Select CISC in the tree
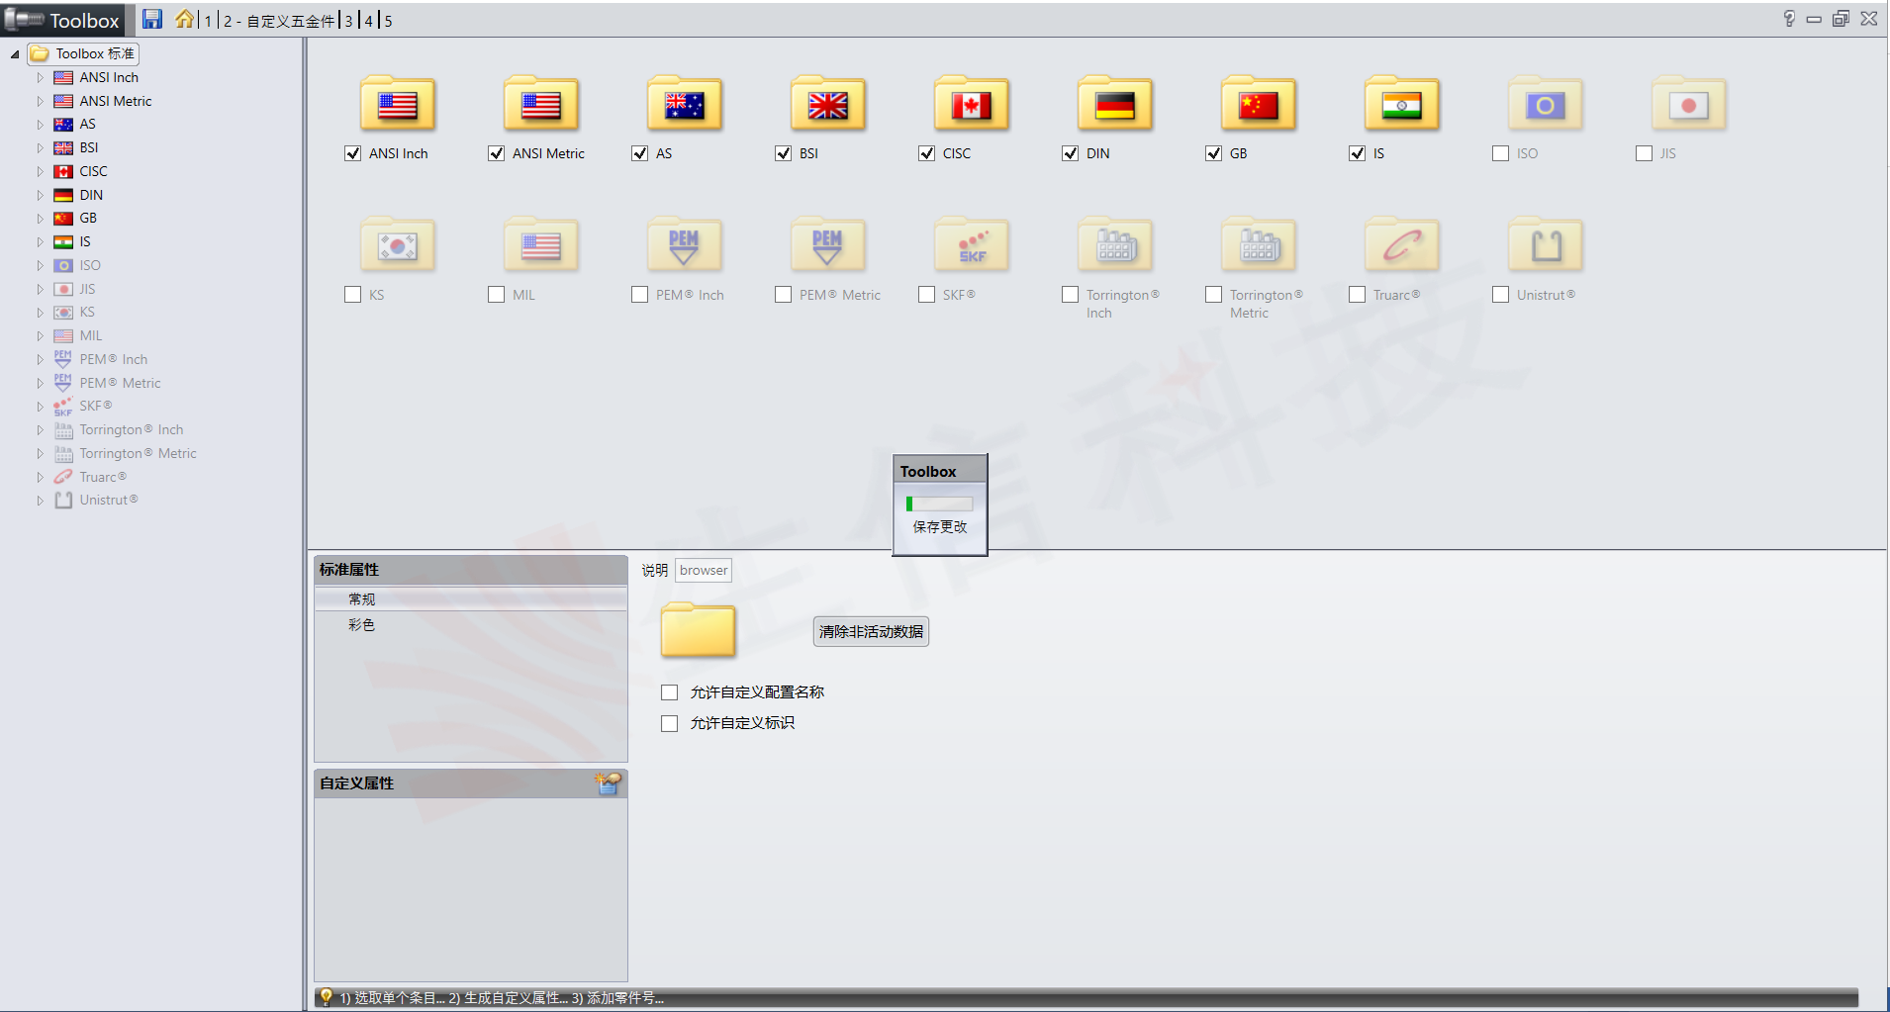The width and height of the screenshot is (1890, 1012). click(93, 171)
